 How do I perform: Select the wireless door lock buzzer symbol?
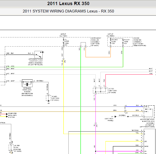27,83
